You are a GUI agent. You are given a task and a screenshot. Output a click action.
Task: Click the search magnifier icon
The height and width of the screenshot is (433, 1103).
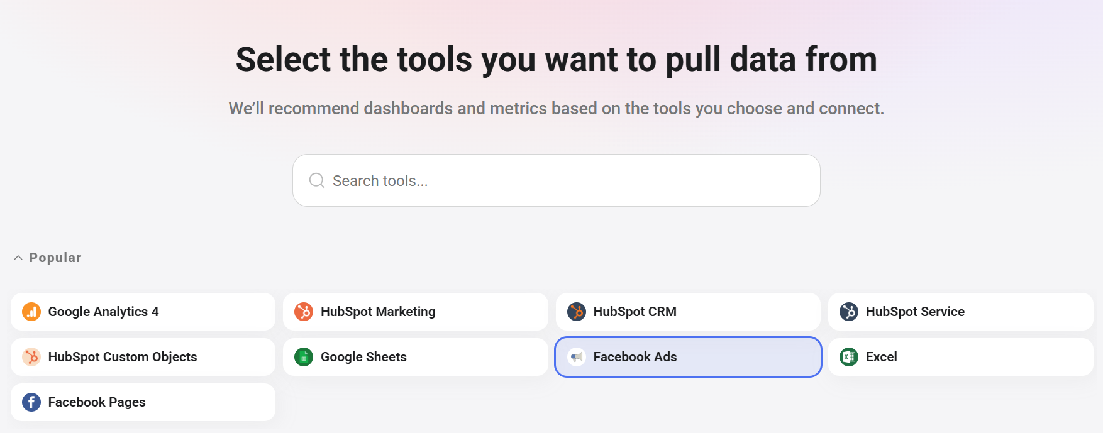click(x=317, y=181)
